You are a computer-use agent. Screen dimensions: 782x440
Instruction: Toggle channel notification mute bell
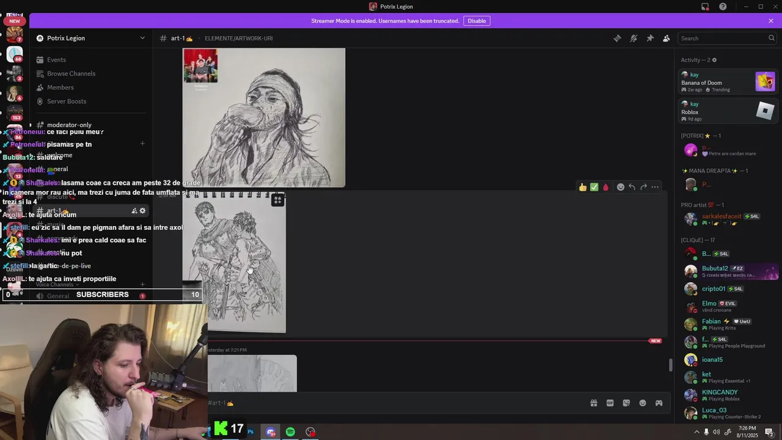[x=634, y=38]
